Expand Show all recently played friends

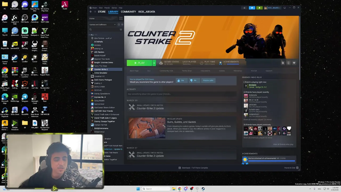[257, 119]
